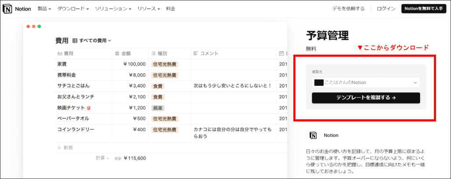Add a new row with ＋ 新規
Viewport: 451px width, 179px height.
[x=65, y=148]
